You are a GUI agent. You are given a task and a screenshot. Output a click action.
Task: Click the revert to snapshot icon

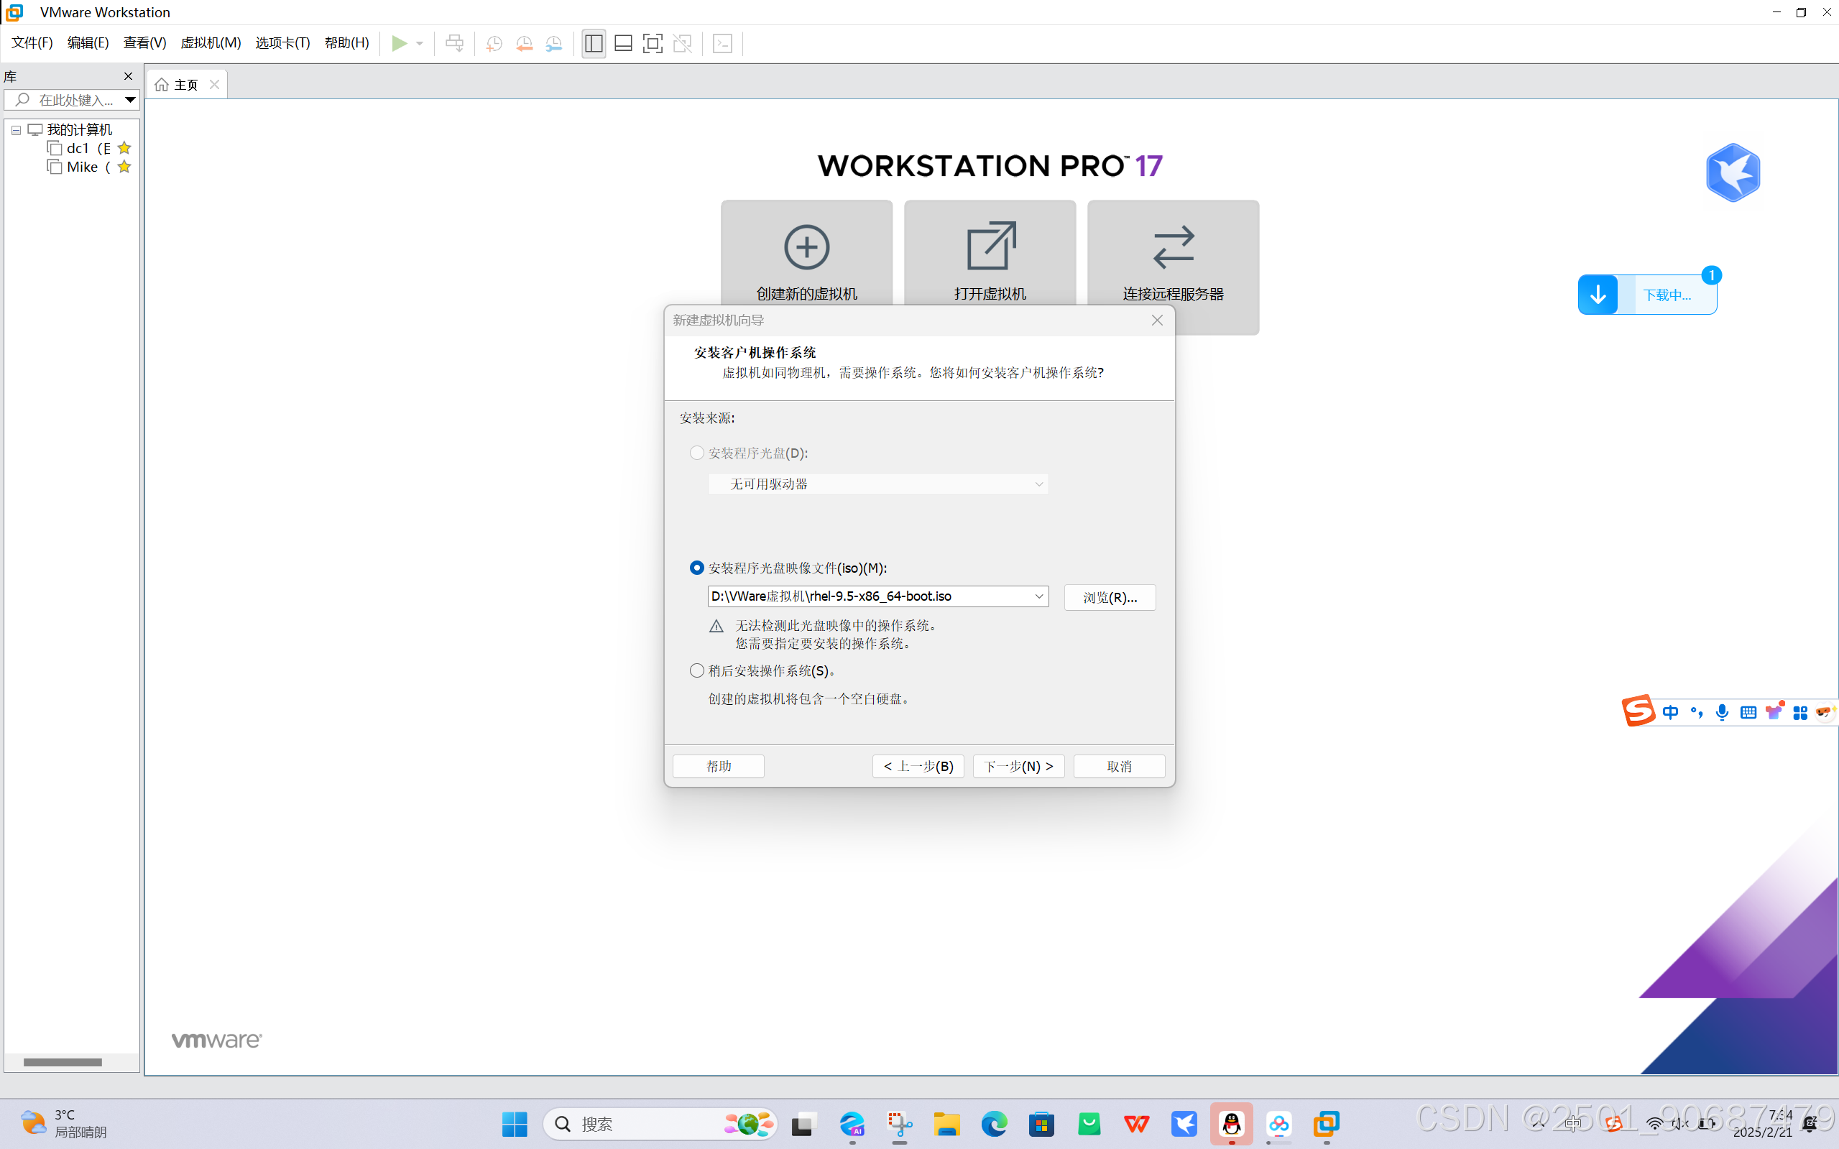coord(524,43)
